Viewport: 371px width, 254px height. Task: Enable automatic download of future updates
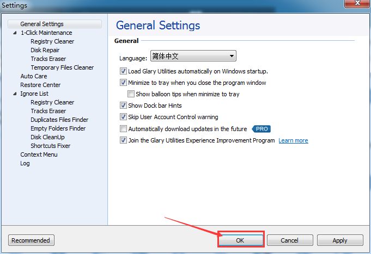(x=123, y=129)
